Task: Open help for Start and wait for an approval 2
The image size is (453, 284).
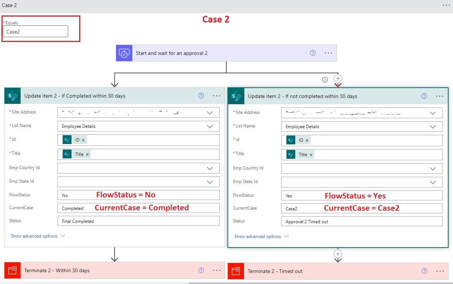Action: point(313,53)
